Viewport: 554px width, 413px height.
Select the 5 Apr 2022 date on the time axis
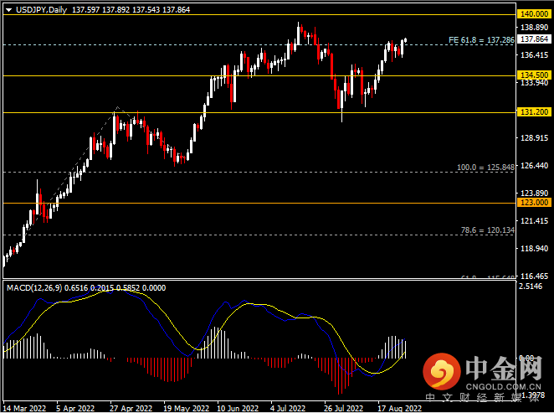(75, 408)
